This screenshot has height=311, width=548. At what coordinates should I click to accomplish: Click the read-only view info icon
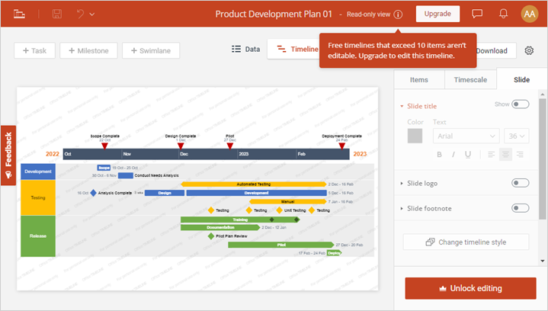pos(398,14)
